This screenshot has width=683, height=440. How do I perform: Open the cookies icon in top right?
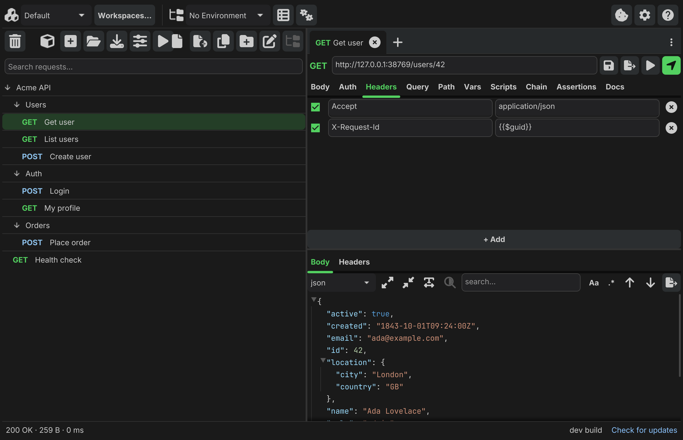click(621, 15)
